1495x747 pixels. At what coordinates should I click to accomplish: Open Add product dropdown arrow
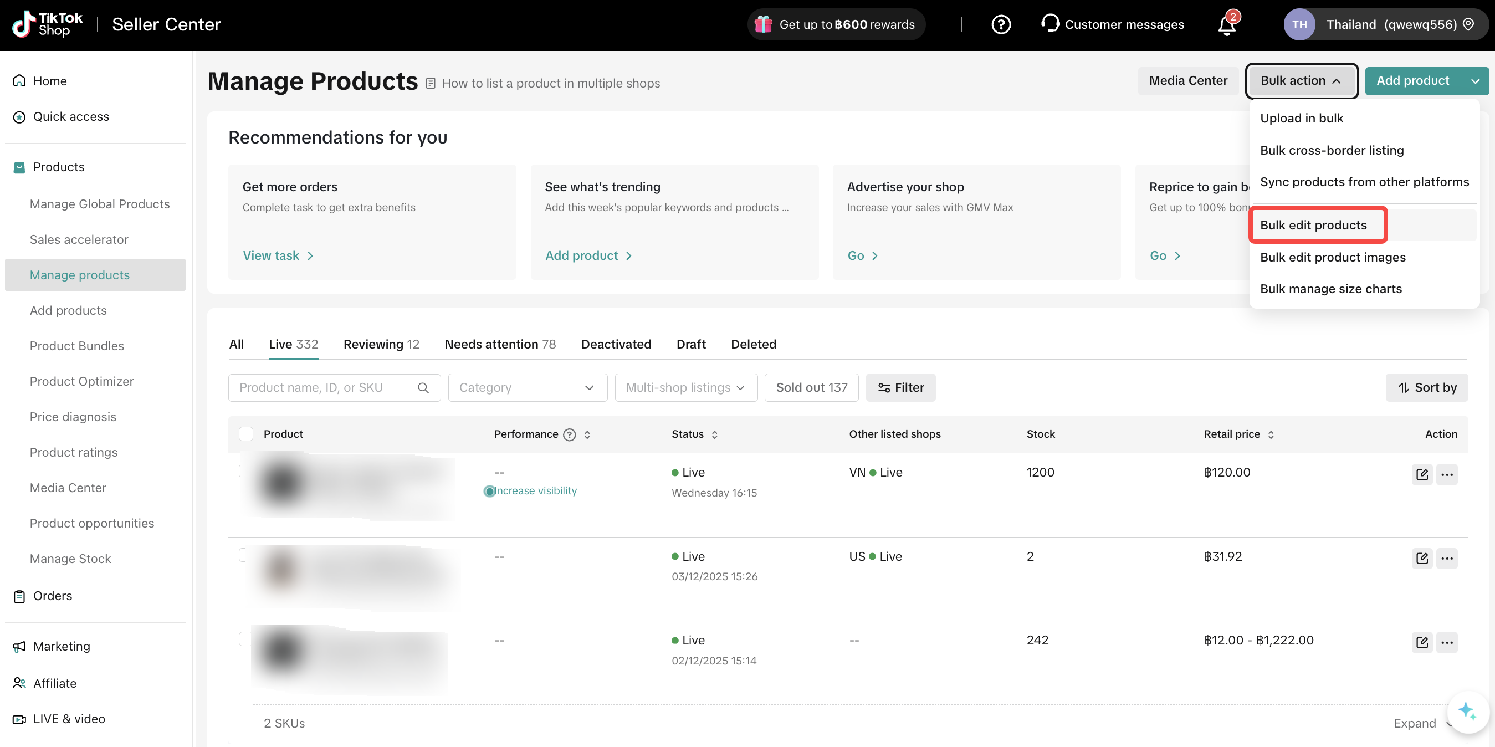tap(1474, 81)
